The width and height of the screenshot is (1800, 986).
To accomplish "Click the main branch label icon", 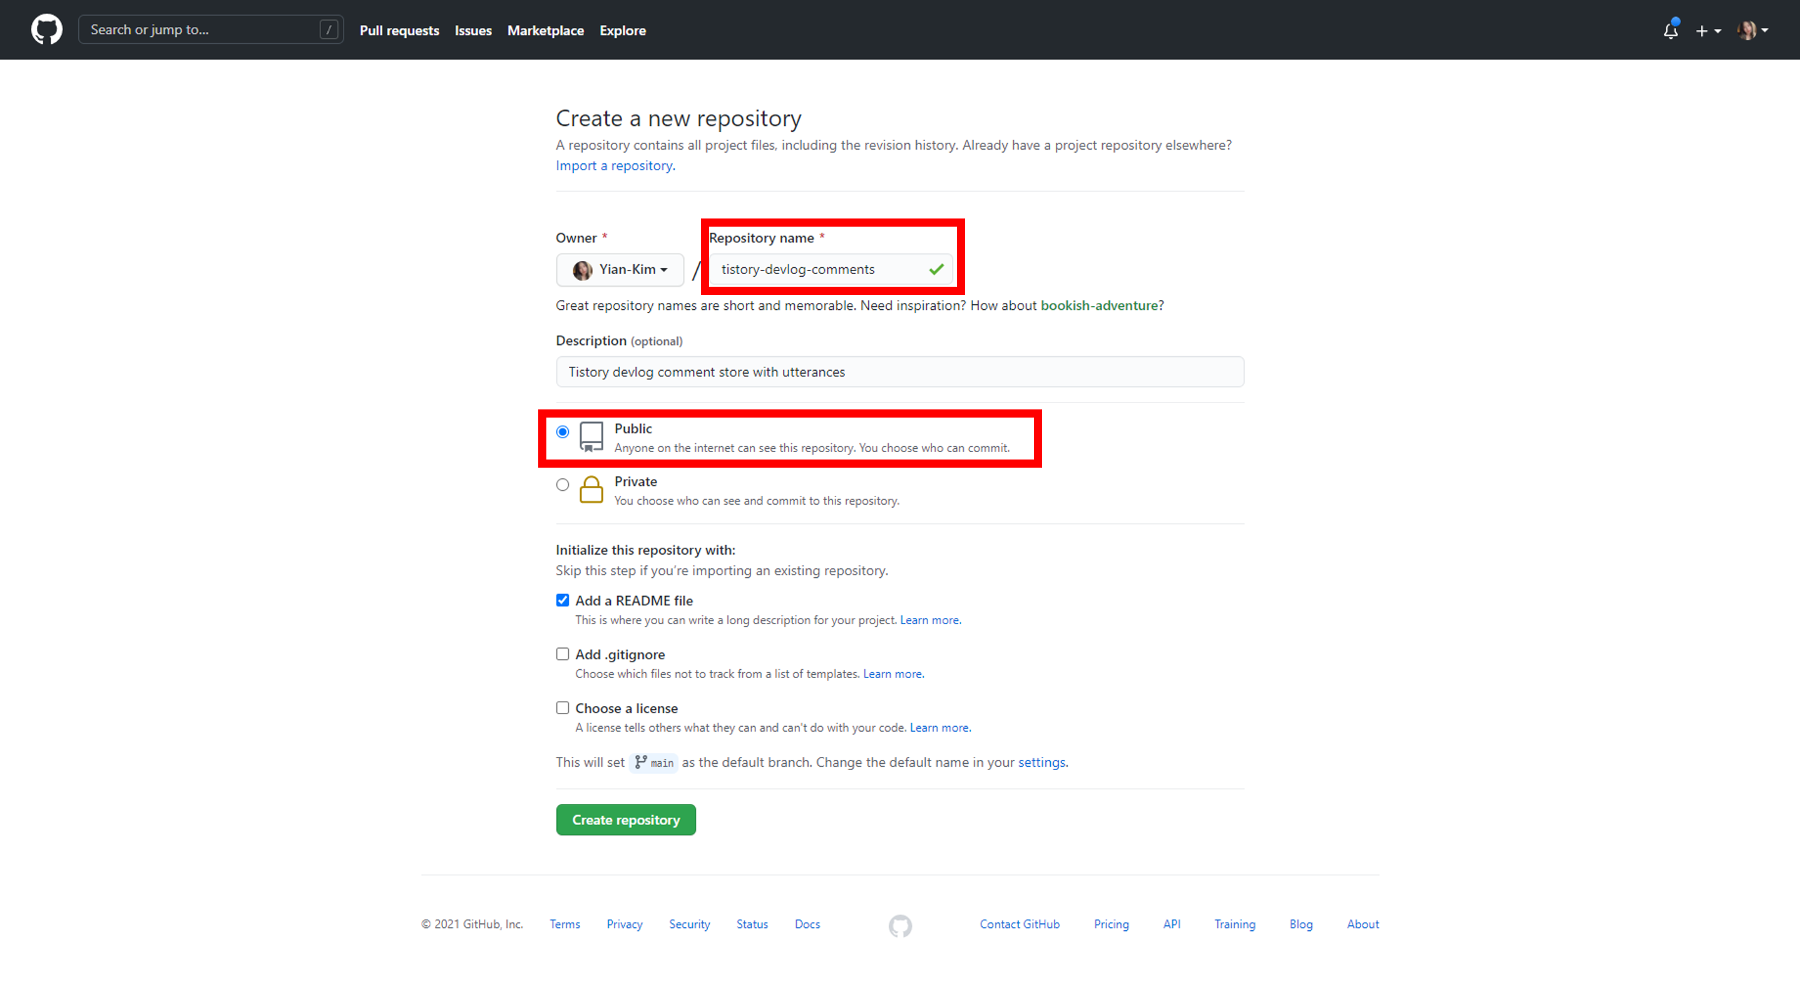I will coord(641,762).
